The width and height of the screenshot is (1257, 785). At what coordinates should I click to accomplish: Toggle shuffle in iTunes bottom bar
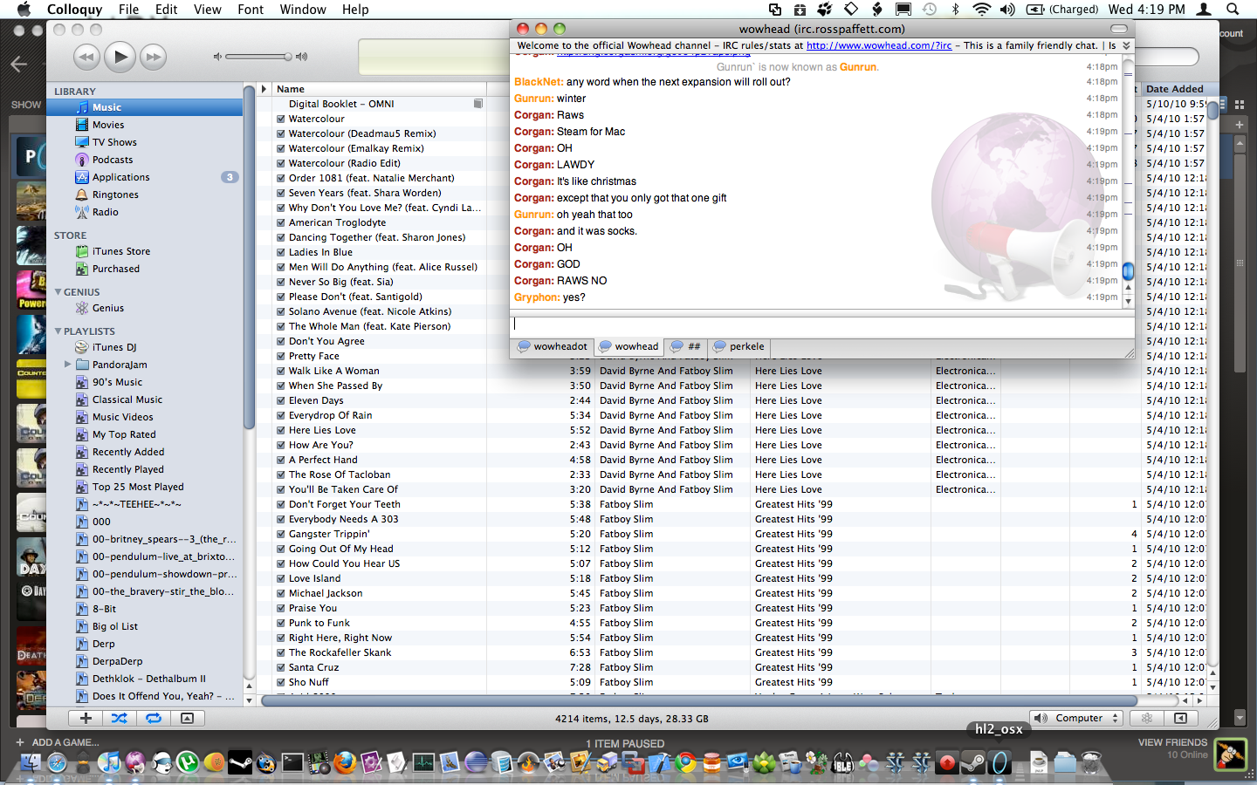(120, 718)
